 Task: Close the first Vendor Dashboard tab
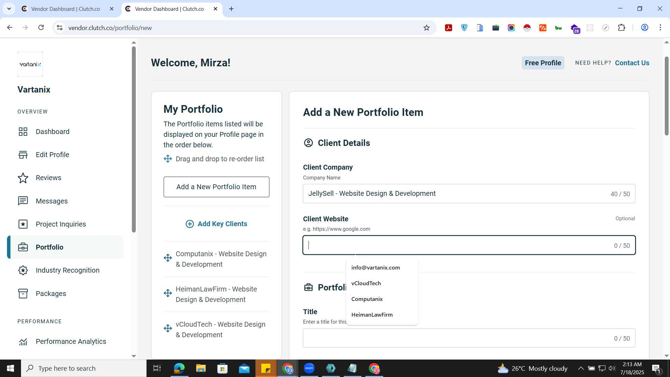point(112,9)
